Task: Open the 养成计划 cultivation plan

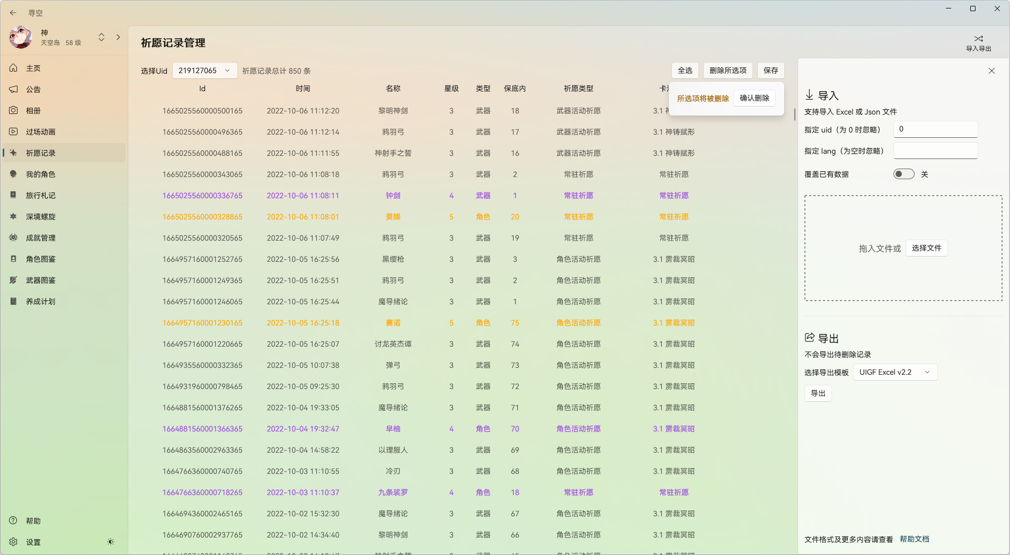Action: point(40,301)
